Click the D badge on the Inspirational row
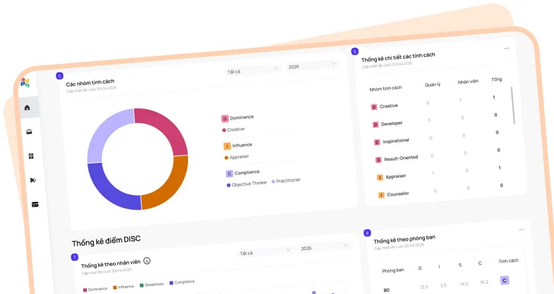This screenshot has height=294, width=554. pos(377,142)
